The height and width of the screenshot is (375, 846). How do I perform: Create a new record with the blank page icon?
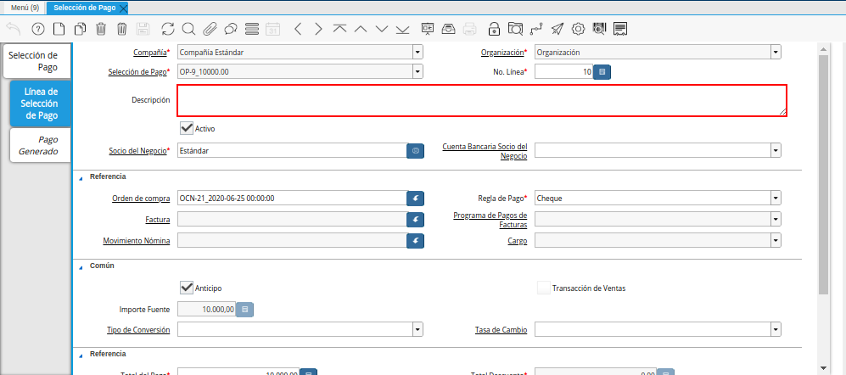coord(59,29)
